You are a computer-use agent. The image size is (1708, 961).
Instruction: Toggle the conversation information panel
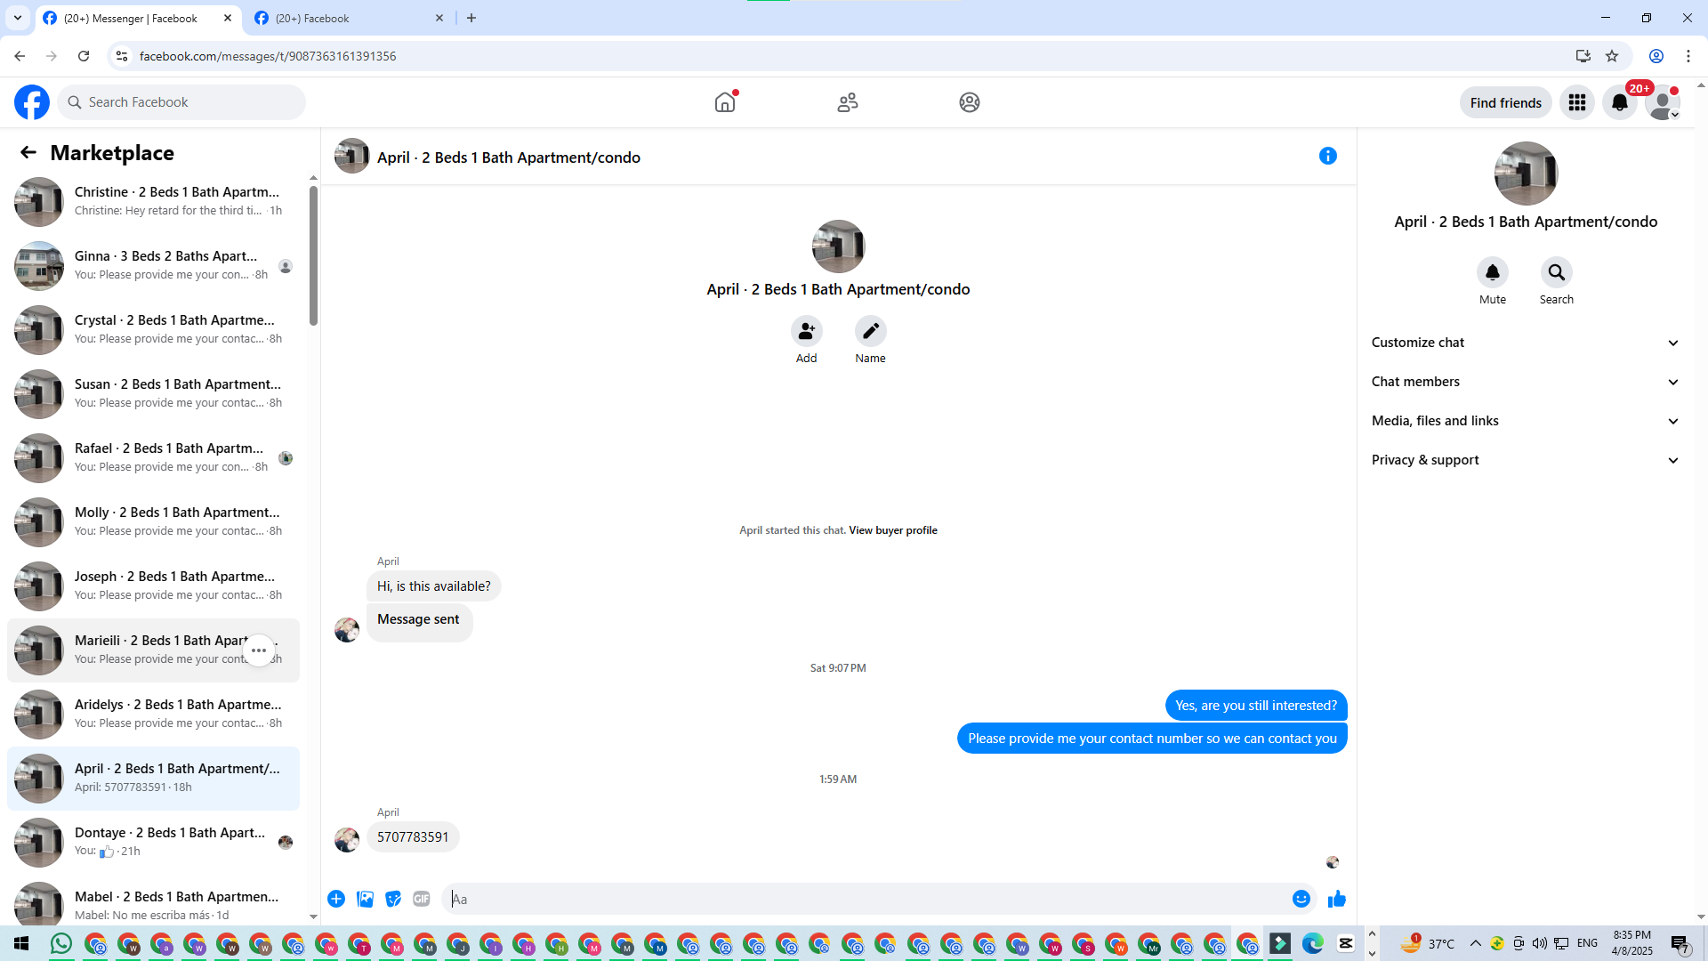1327,156
